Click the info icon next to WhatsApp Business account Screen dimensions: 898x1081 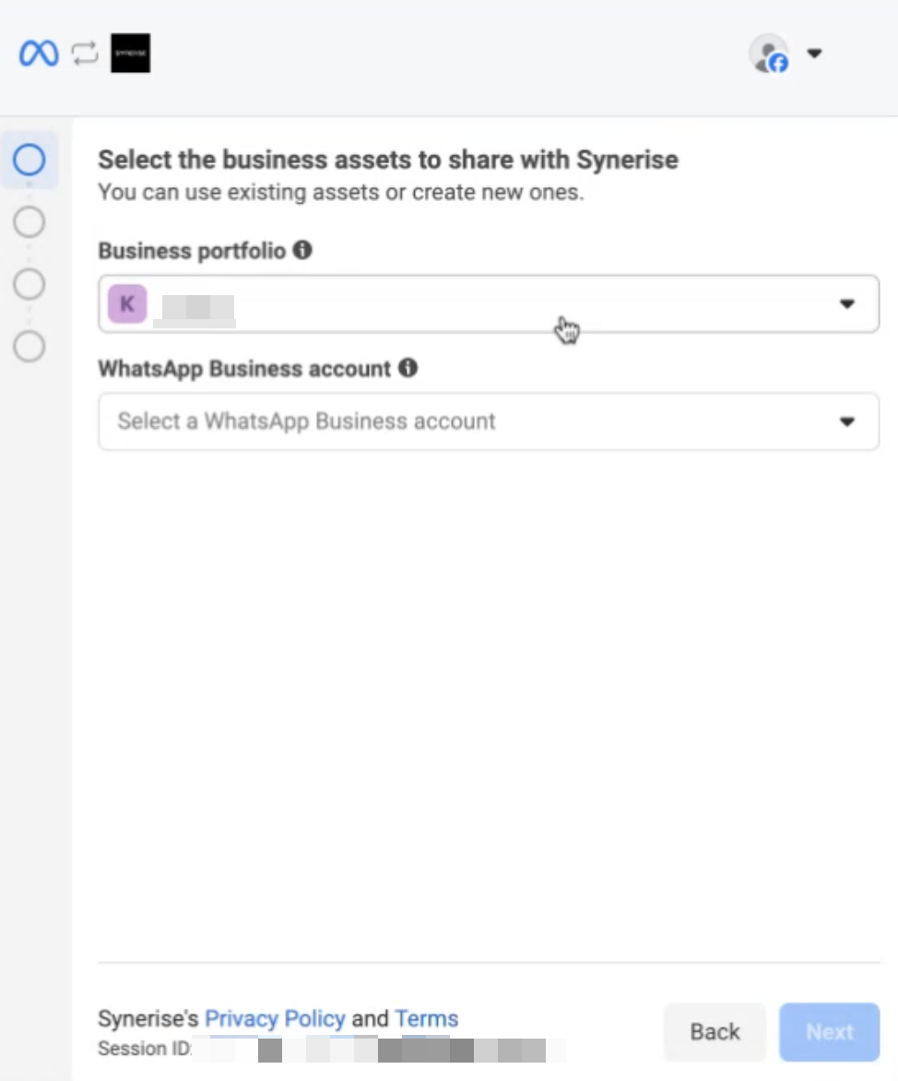(409, 368)
